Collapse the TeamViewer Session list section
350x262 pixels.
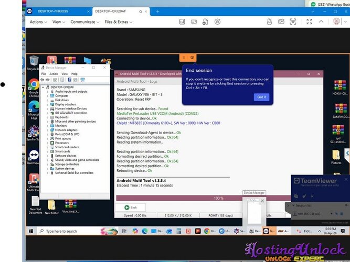[293, 205]
